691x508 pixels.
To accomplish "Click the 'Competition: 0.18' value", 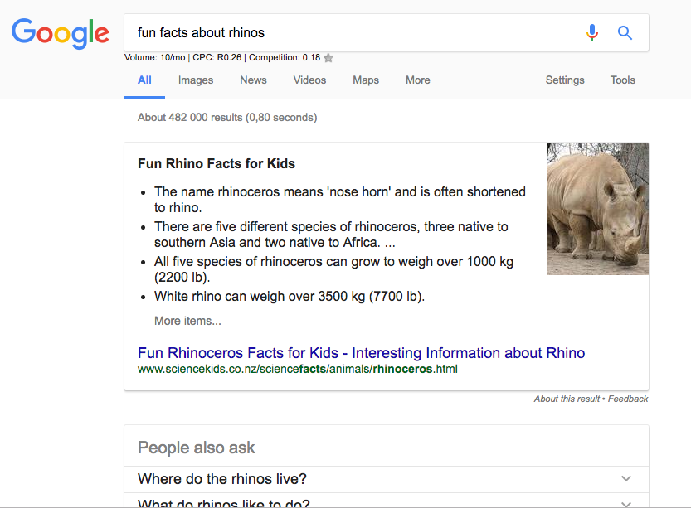I will point(285,58).
